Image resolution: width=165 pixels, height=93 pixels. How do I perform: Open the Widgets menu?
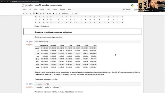pos(62,10)
